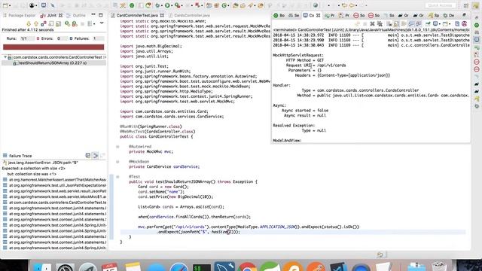Viewport: 482px width, 271px height.
Task: Open Safari in the Dock
Action: click(x=178, y=266)
